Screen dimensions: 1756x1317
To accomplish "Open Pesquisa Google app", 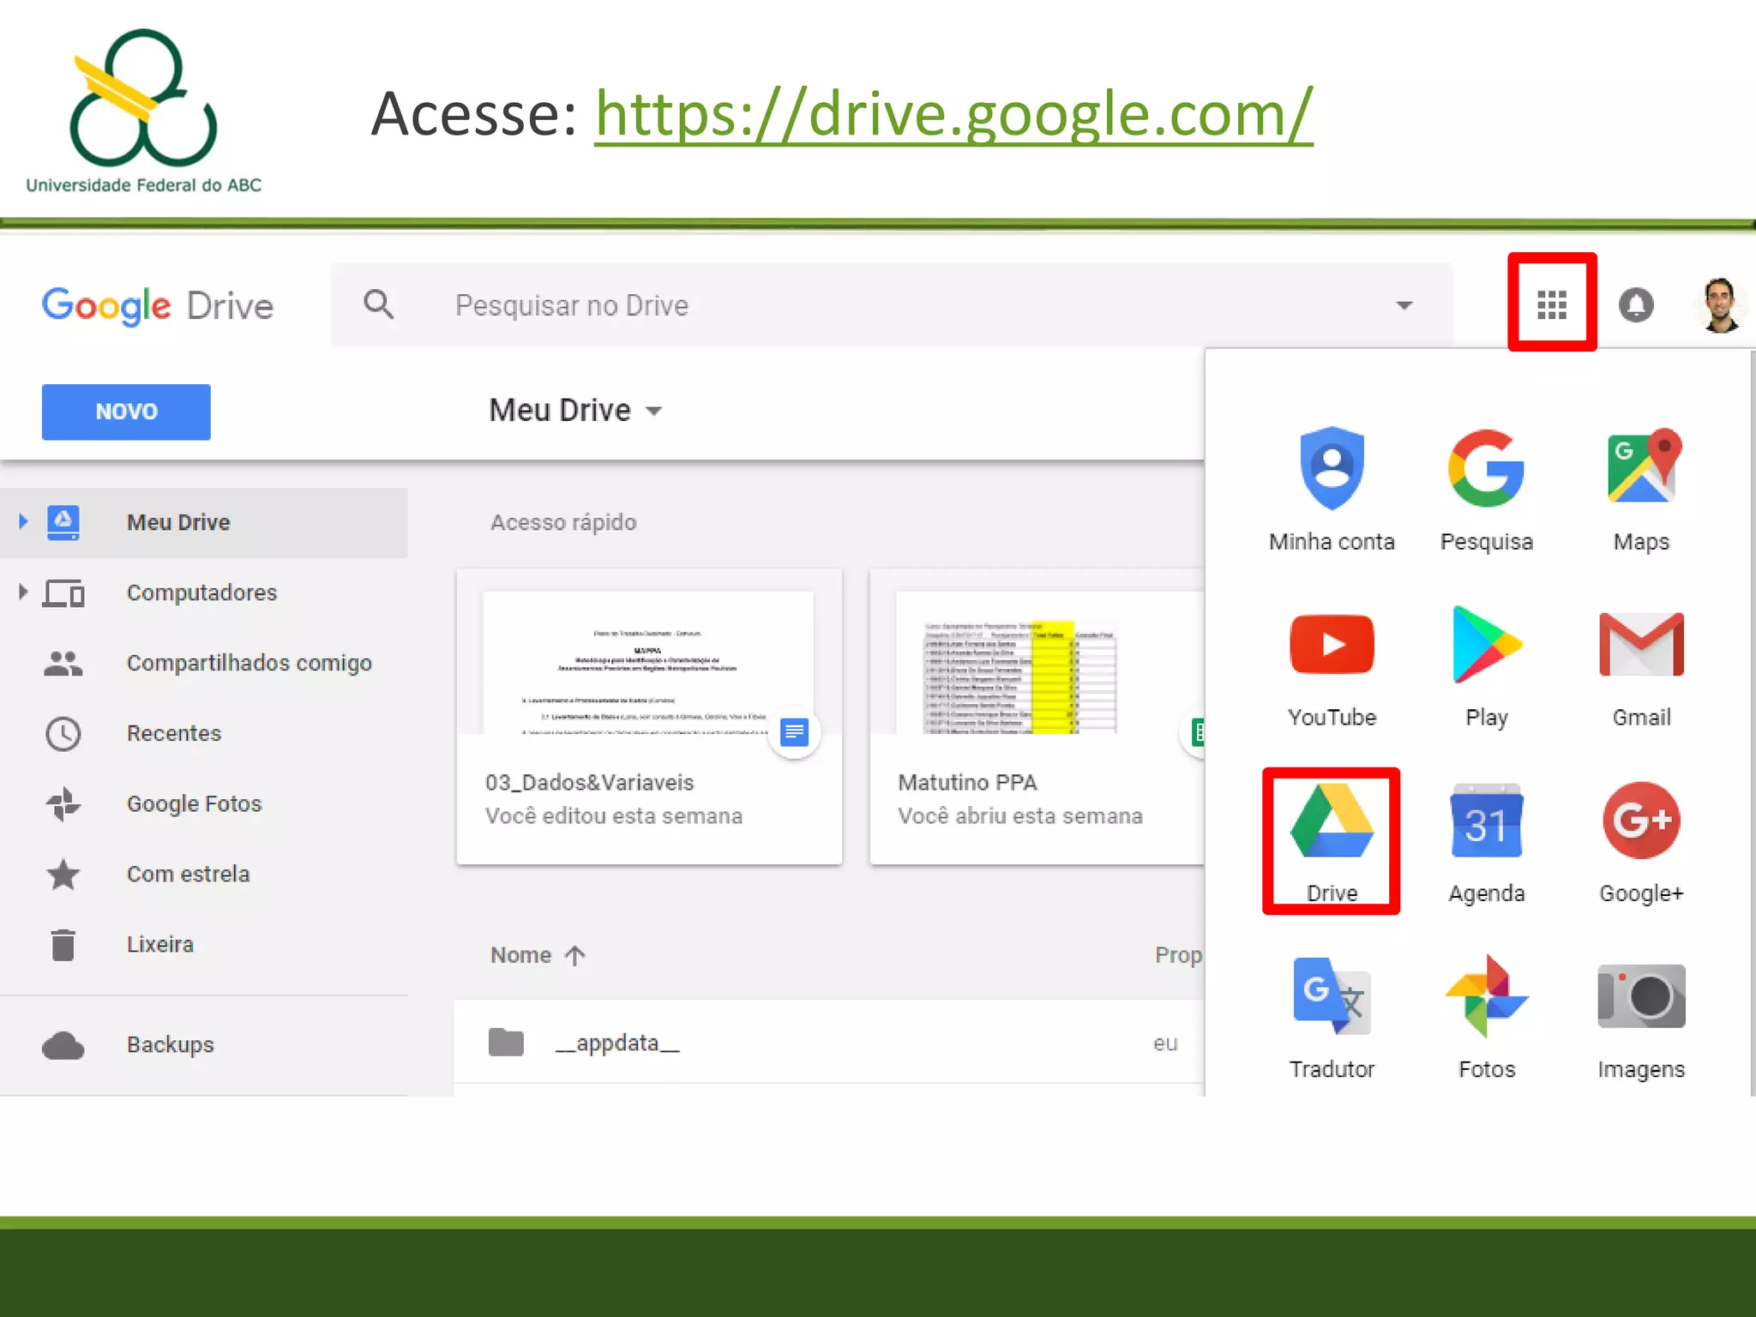I will click(x=1486, y=490).
